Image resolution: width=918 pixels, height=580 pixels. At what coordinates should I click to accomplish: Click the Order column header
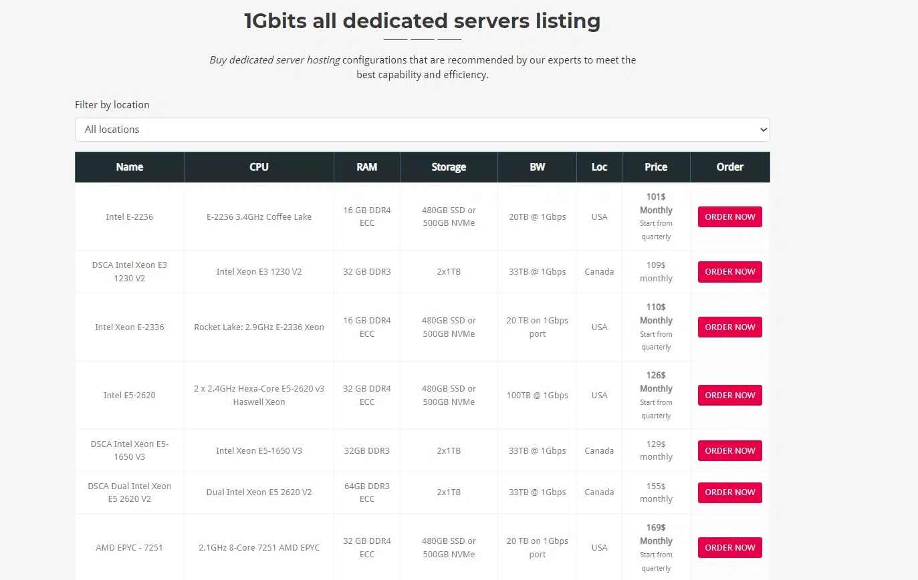point(730,167)
